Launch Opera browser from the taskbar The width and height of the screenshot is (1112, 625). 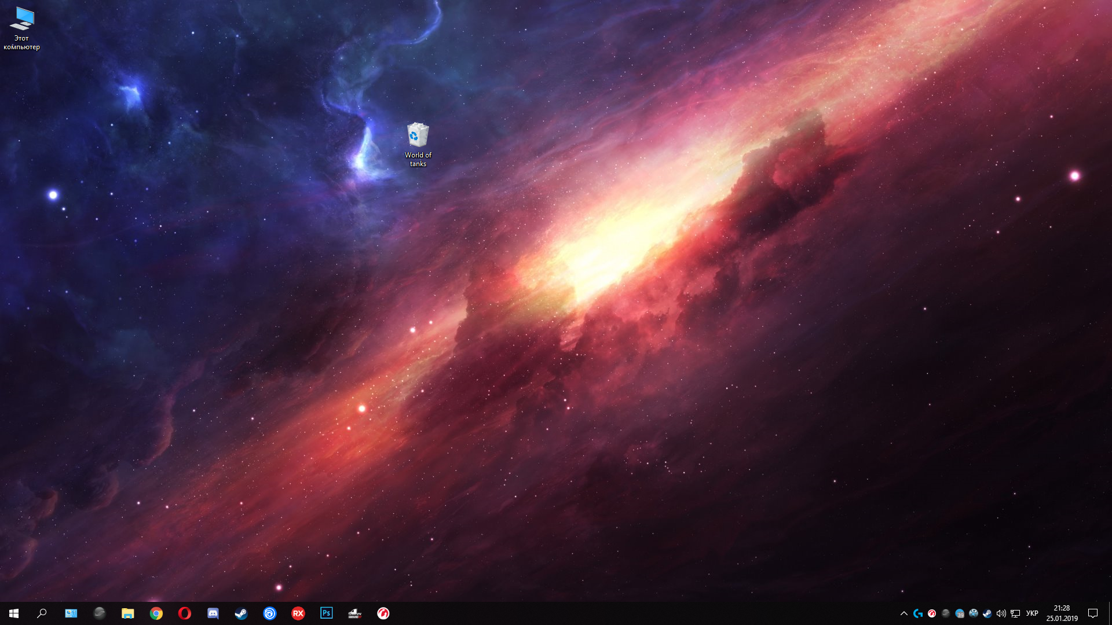[184, 613]
